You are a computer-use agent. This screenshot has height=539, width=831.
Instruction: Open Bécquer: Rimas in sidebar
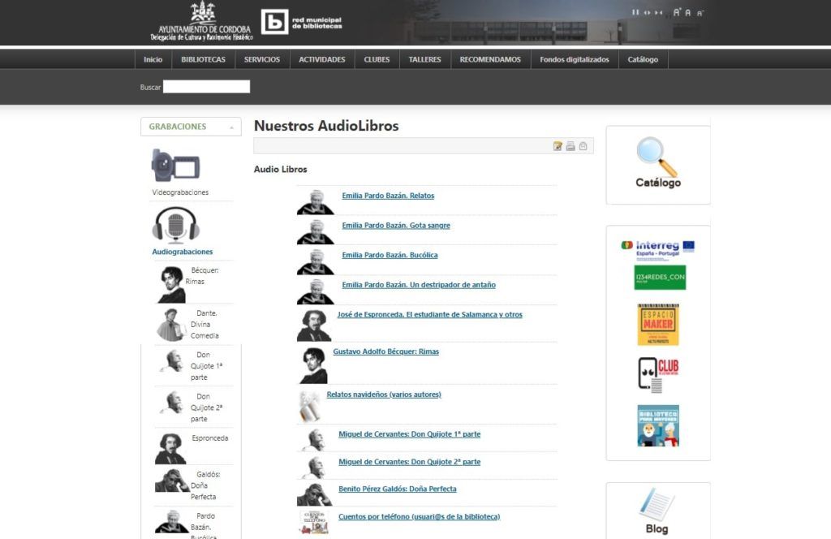[202, 276]
